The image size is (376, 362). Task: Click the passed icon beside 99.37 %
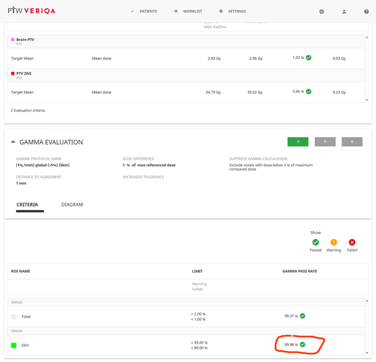click(x=302, y=316)
